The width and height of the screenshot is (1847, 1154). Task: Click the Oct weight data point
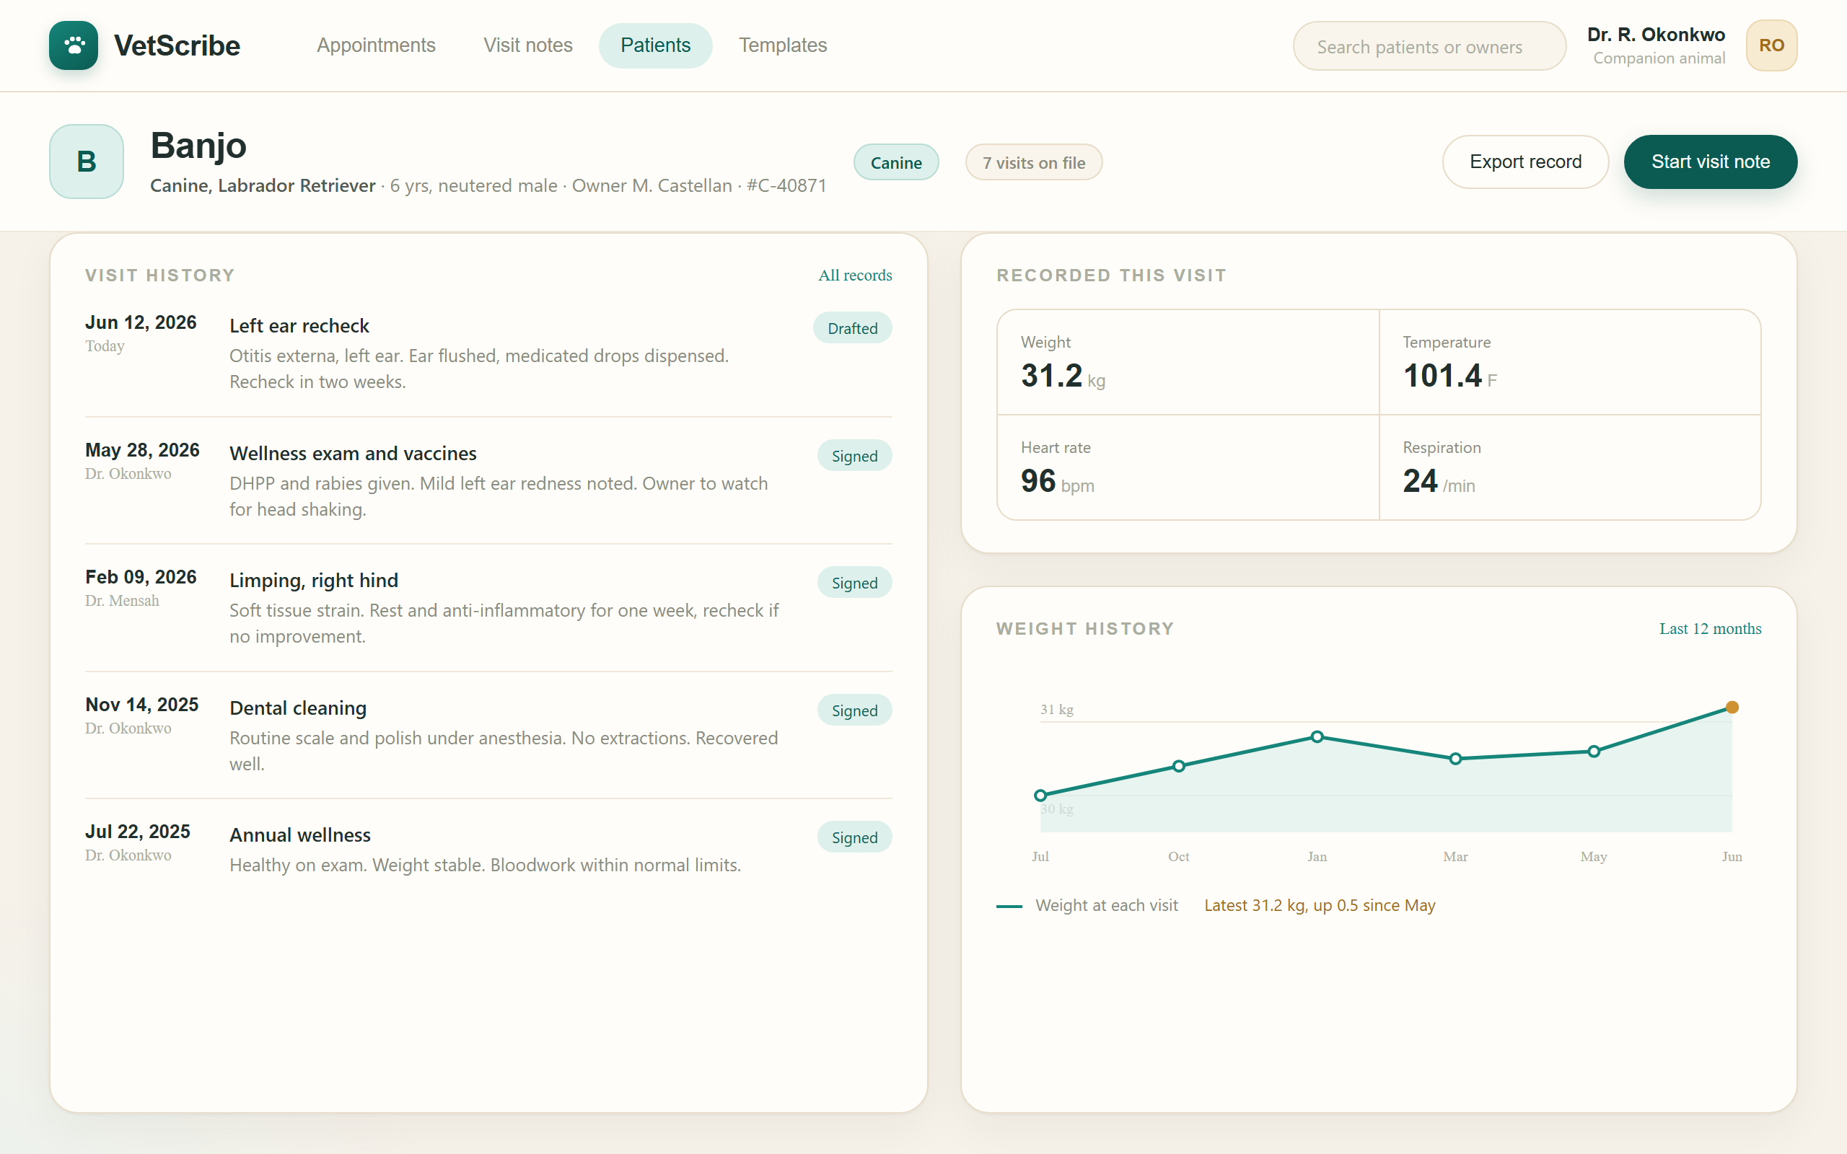[1178, 765]
